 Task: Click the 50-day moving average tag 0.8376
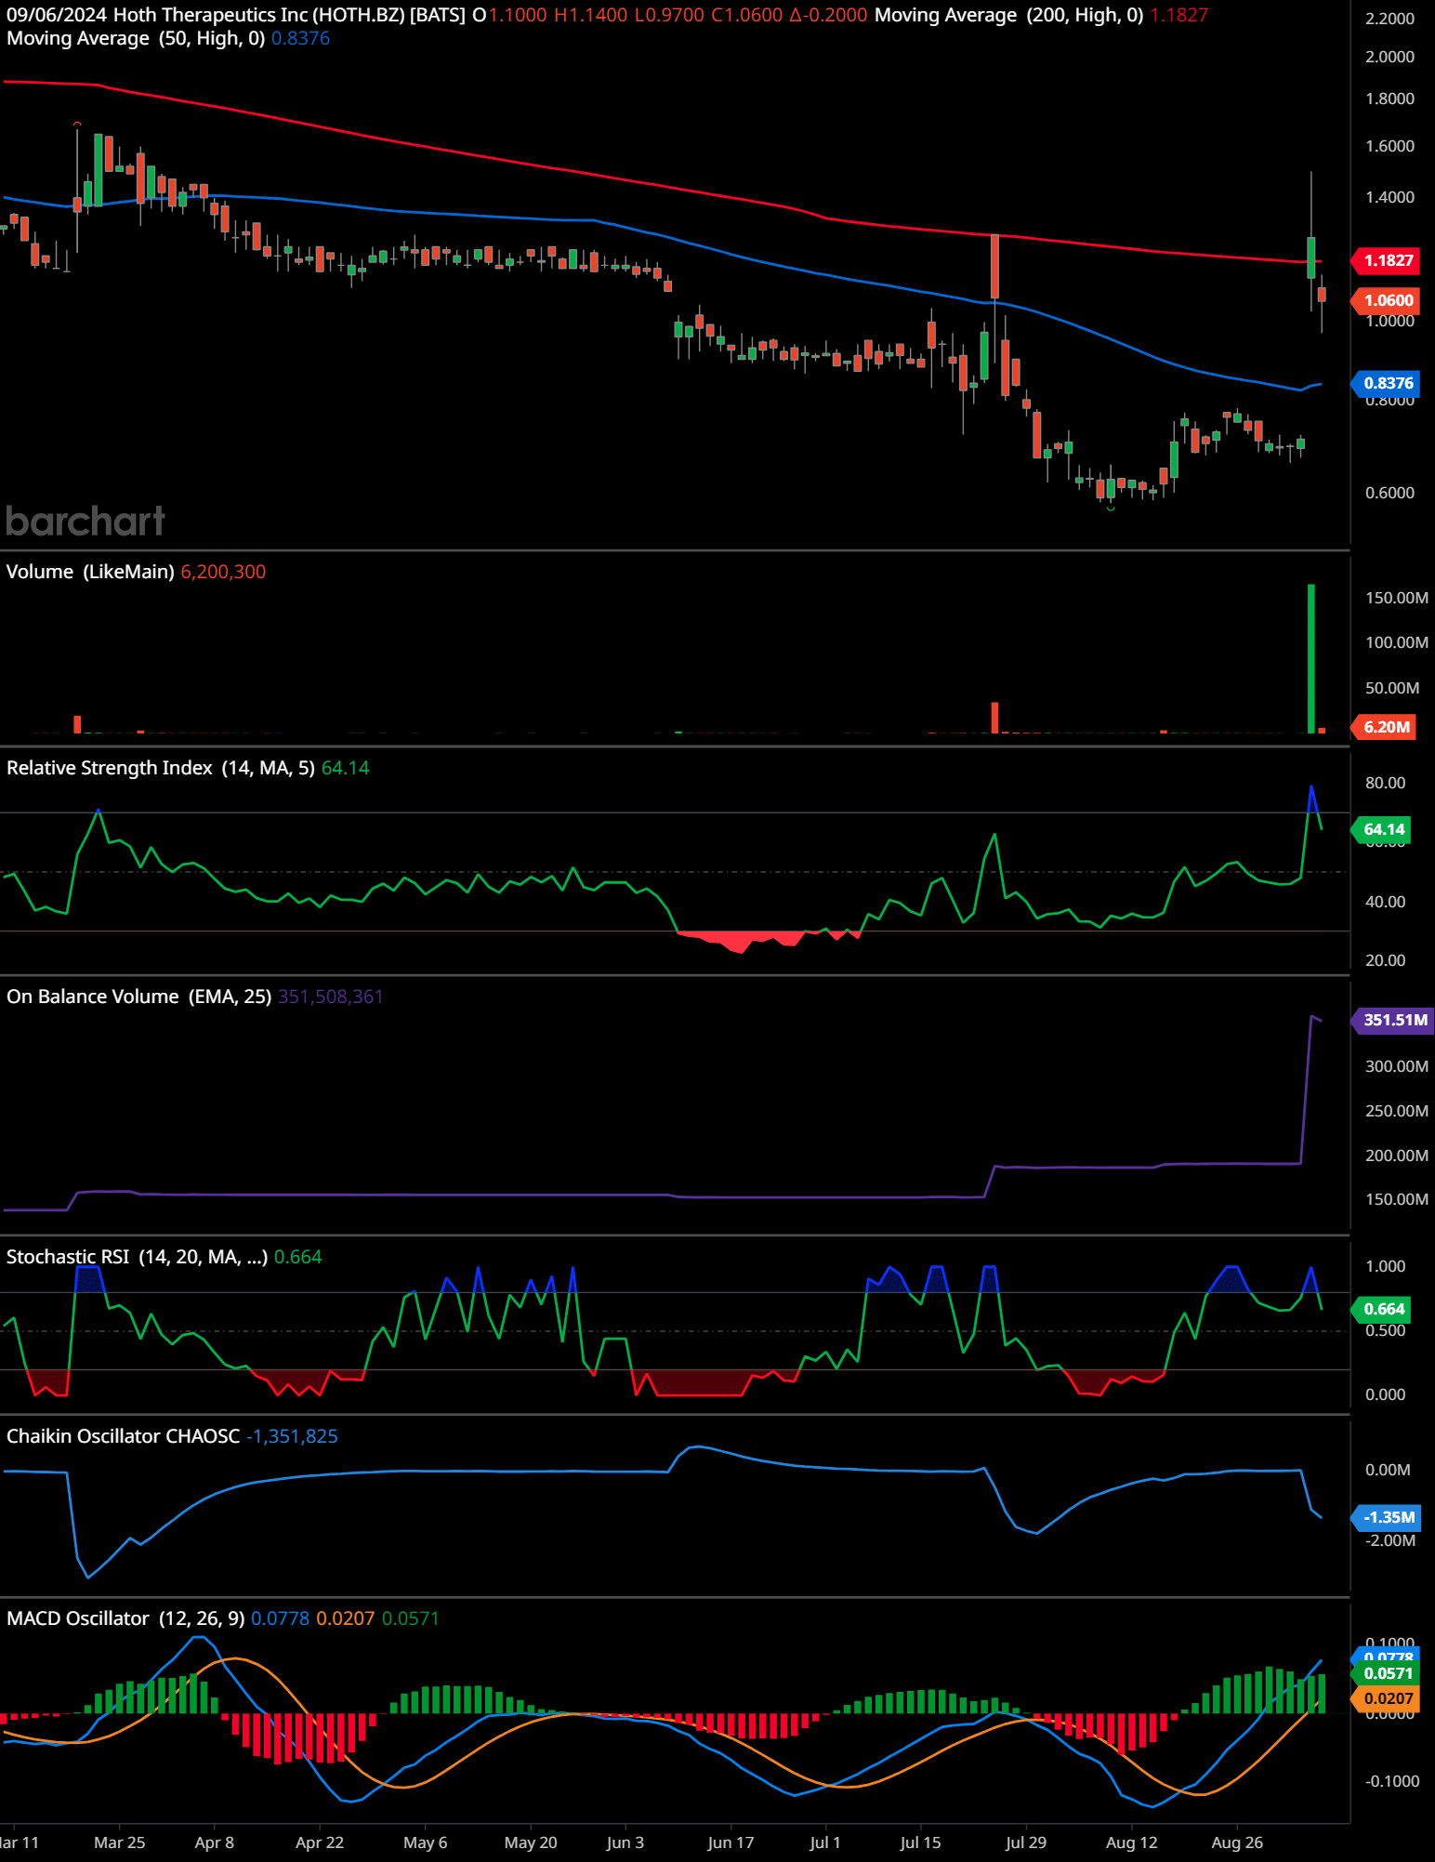(1388, 383)
